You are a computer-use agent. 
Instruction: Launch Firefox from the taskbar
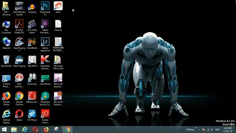pyautogui.click(x=46, y=130)
